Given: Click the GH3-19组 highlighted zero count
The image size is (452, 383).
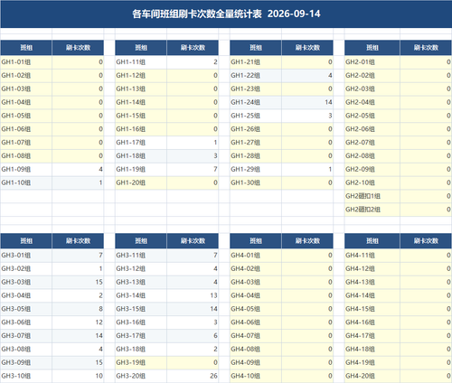Looking at the screenshot, I should pyautogui.click(x=193, y=362).
